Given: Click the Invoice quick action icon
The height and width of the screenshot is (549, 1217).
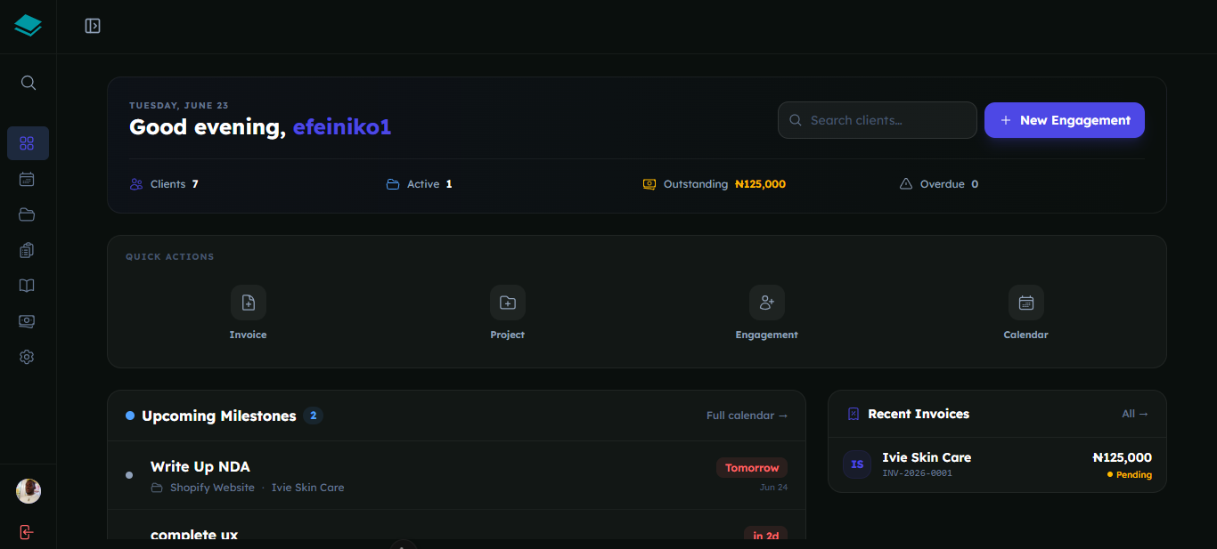Looking at the screenshot, I should point(249,303).
